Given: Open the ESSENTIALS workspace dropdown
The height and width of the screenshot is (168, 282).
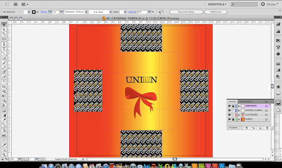Looking at the screenshot, I should (x=217, y=4).
